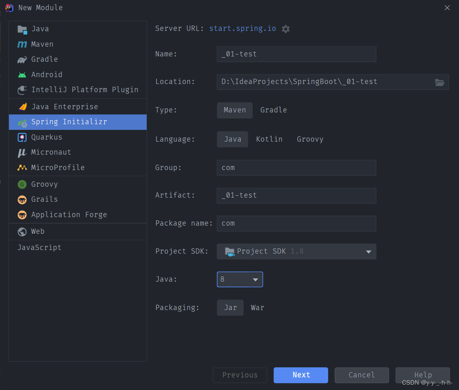Choose Kotlin as the language
Viewport: 459px width, 390px height.
[x=269, y=139]
